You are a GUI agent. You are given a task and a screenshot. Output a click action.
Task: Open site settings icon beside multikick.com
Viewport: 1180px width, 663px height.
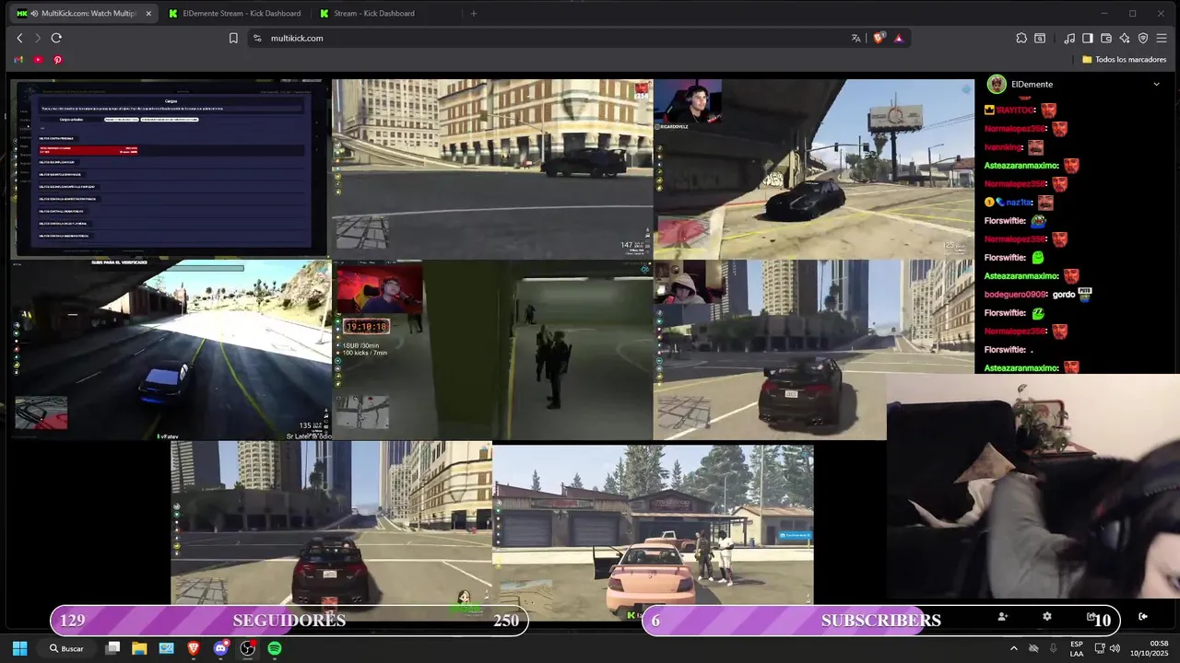point(257,38)
